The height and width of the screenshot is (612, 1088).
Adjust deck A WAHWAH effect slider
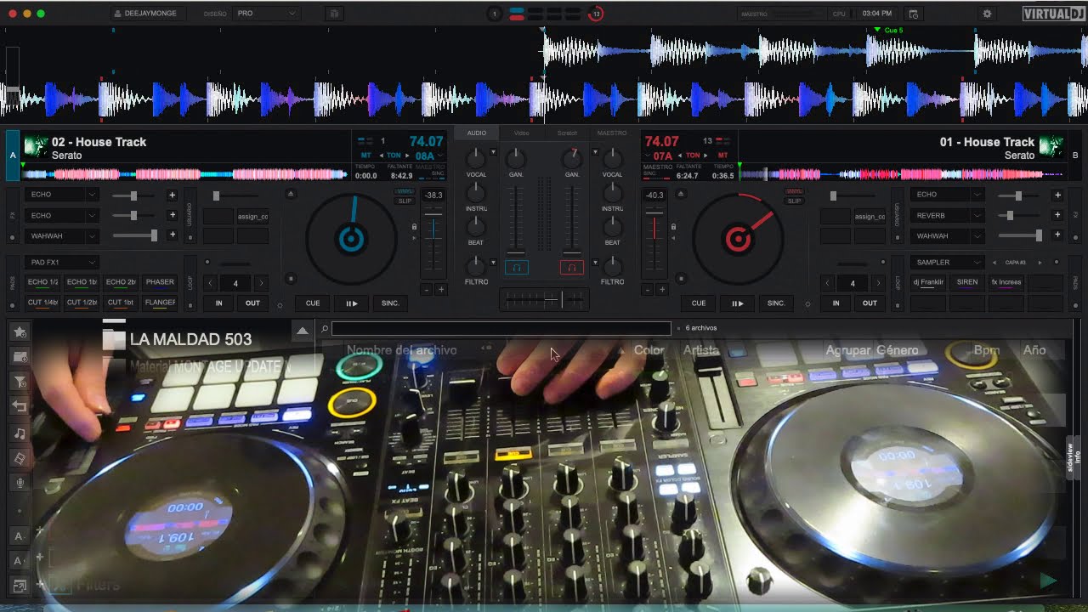(137, 235)
